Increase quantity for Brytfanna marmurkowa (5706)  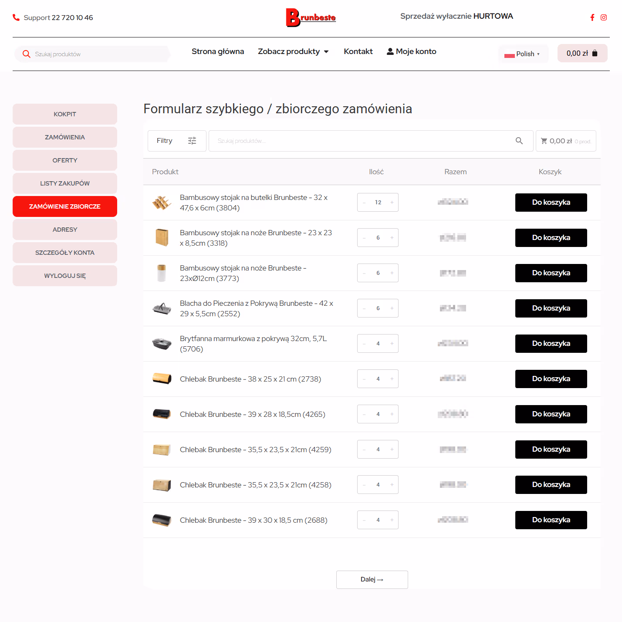point(392,344)
